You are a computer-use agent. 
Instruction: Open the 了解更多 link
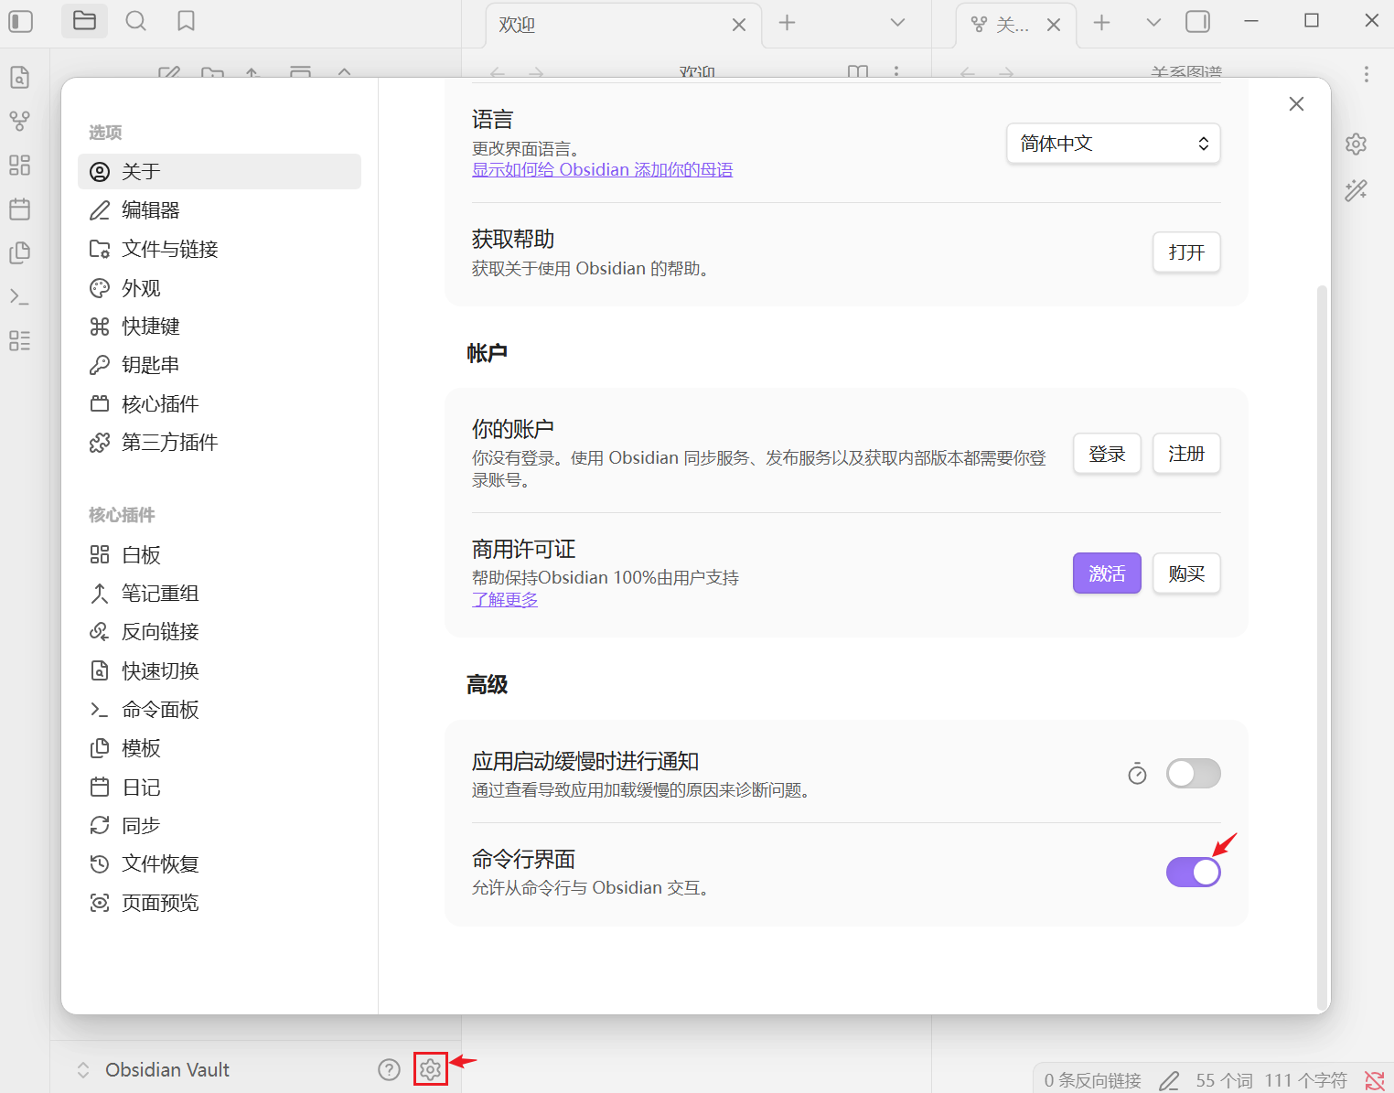(x=505, y=600)
